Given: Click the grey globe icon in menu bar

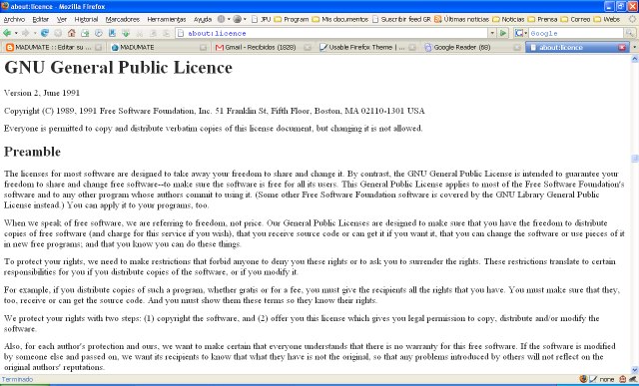Looking at the screenshot, I should coord(238,19).
